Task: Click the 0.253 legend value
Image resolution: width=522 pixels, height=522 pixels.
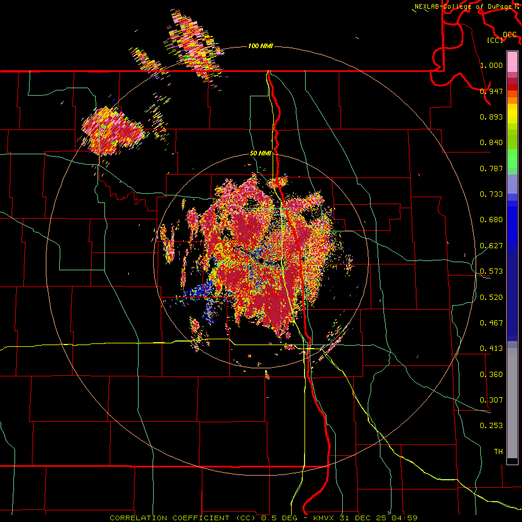Action: (x=491, y=426)
